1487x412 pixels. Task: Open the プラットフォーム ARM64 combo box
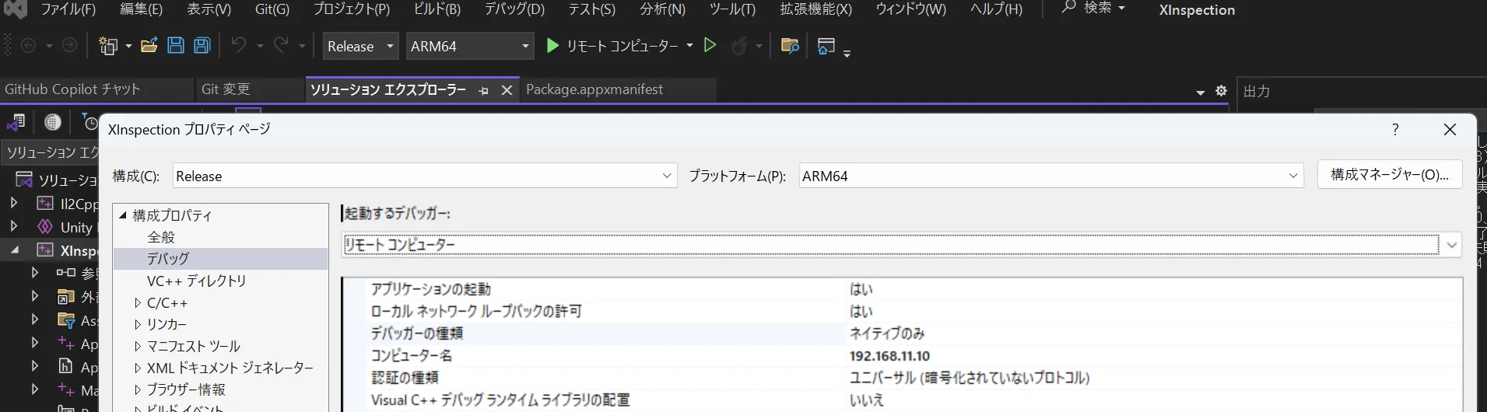click(1052, 176)
